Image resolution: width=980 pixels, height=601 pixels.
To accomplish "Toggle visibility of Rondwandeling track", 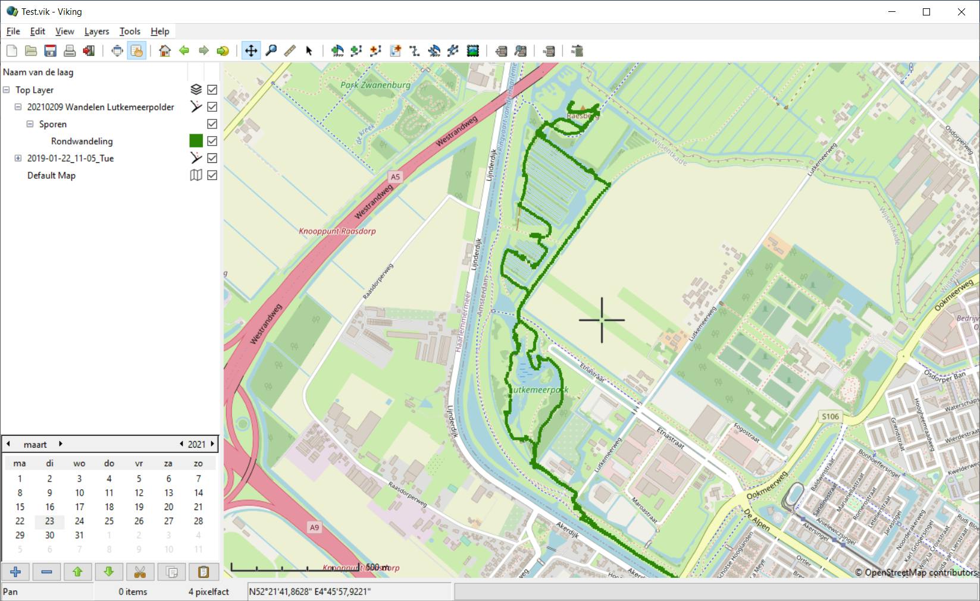I will click(212, 141).
